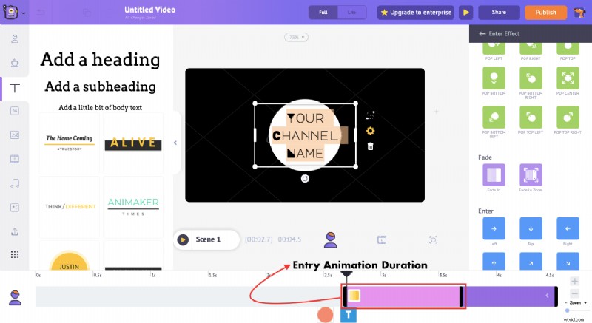This screenshot has height=323, width=592.
Task: Apply Pop Top Left enter effect
Action: click(x=531, y=118)
